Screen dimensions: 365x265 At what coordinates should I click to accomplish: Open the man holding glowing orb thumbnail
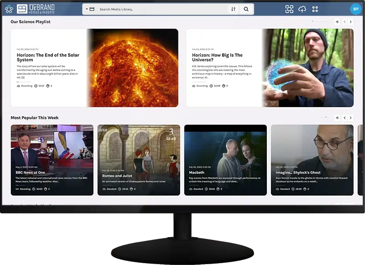(x=308, y=68)
